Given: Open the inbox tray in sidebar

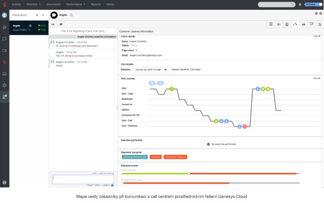Looking at the screenshot, I should [x=4, y=74].
